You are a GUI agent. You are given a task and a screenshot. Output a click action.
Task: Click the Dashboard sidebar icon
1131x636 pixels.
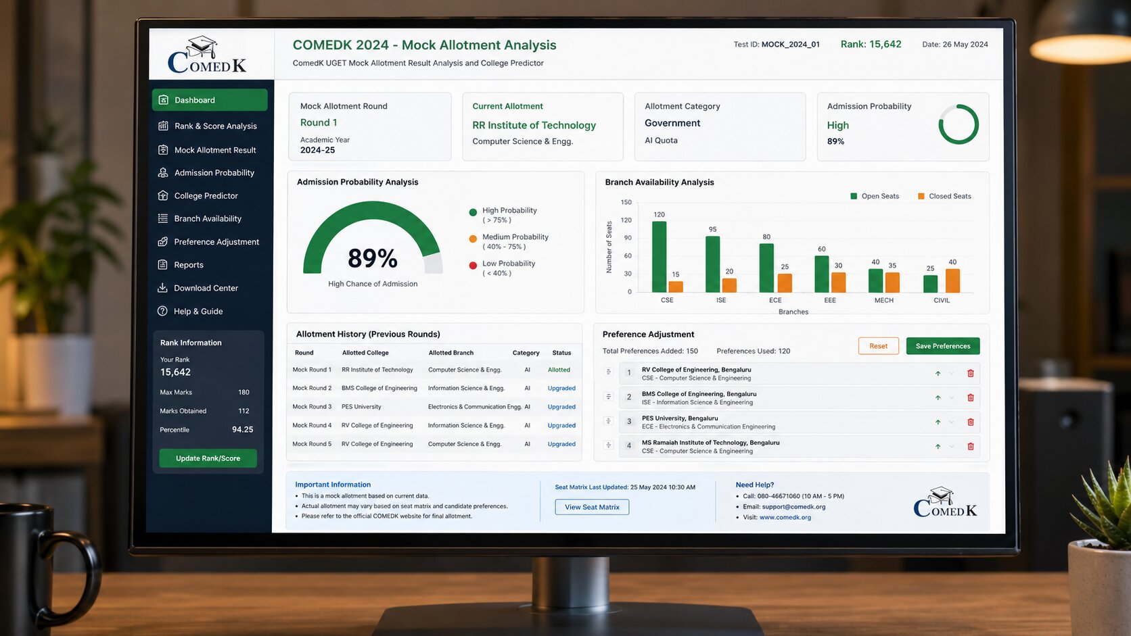[163, 100]
